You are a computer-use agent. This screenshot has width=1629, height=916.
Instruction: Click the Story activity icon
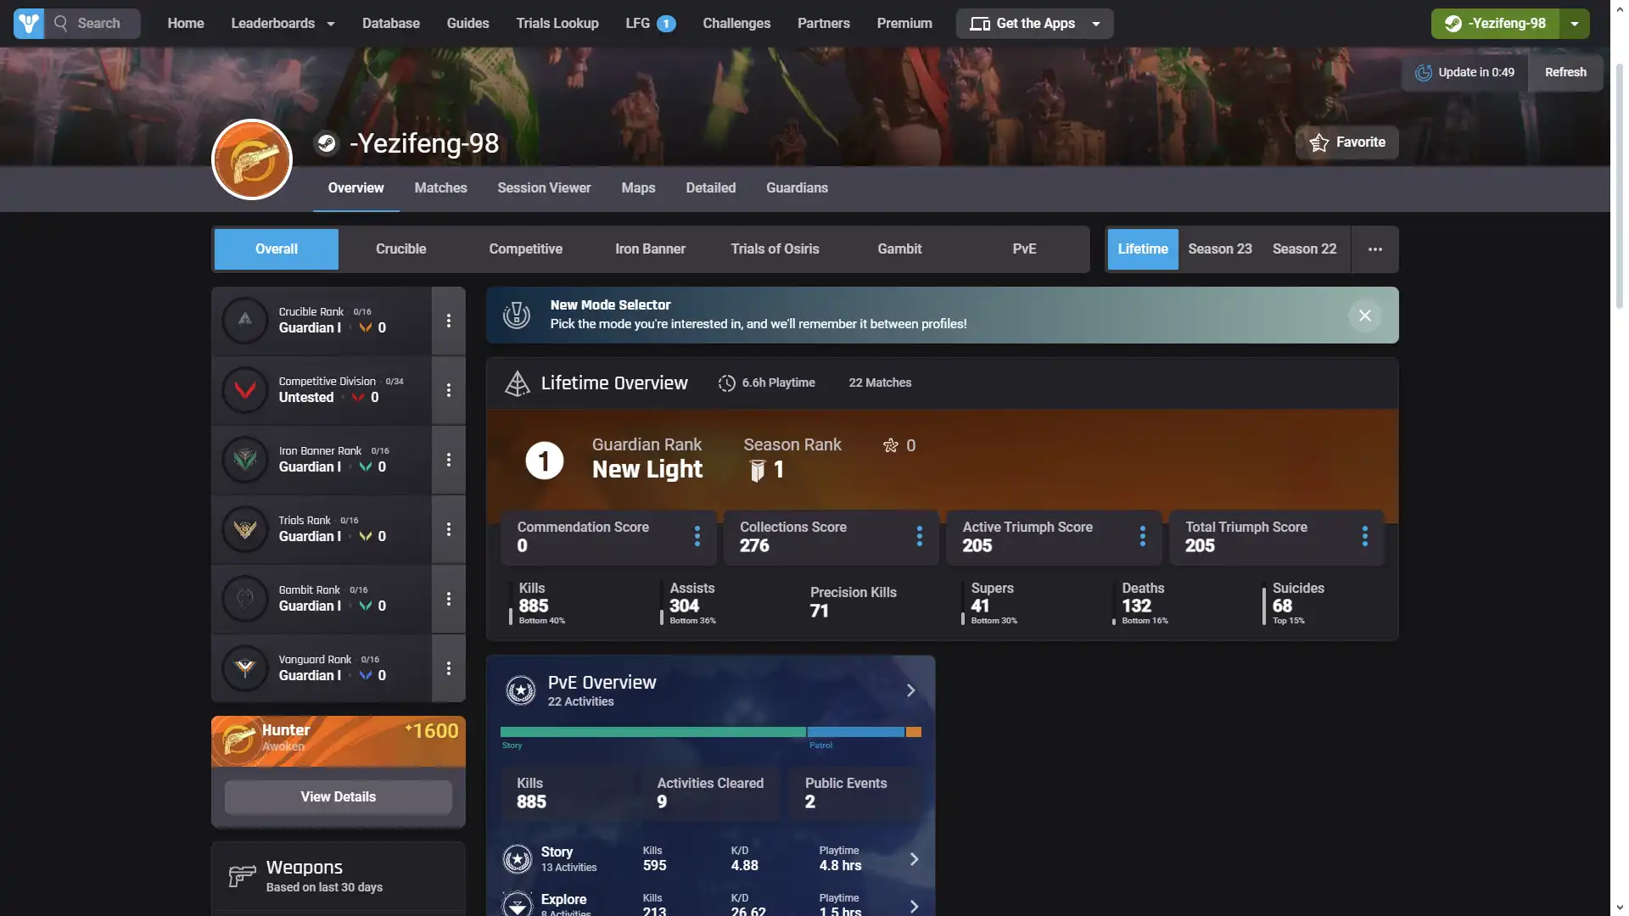point(517,859)
